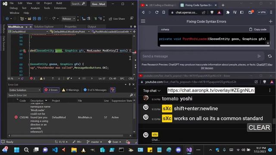The width and height of the screenshot is (276, 155).
Task: Open the DefaultMod.ModEntryPoint class dropdown
Action: click(x=70, y=31)
